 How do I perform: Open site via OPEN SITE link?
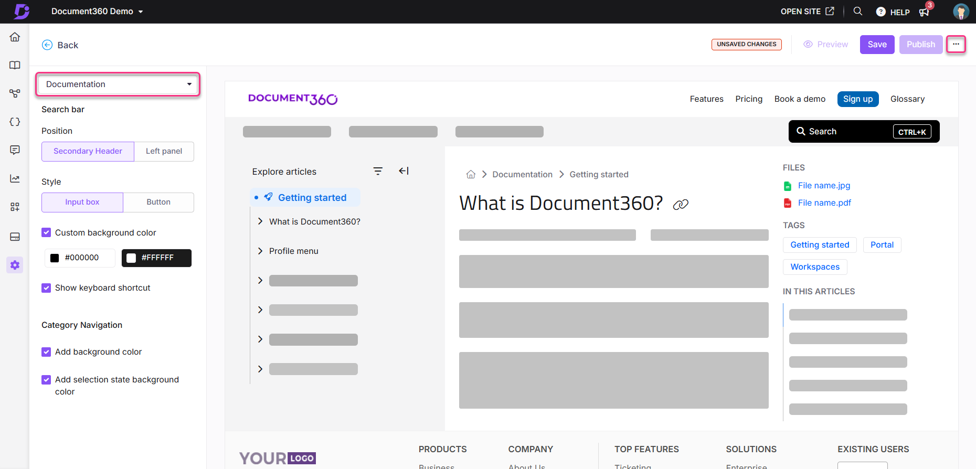(x=807, y=12)
